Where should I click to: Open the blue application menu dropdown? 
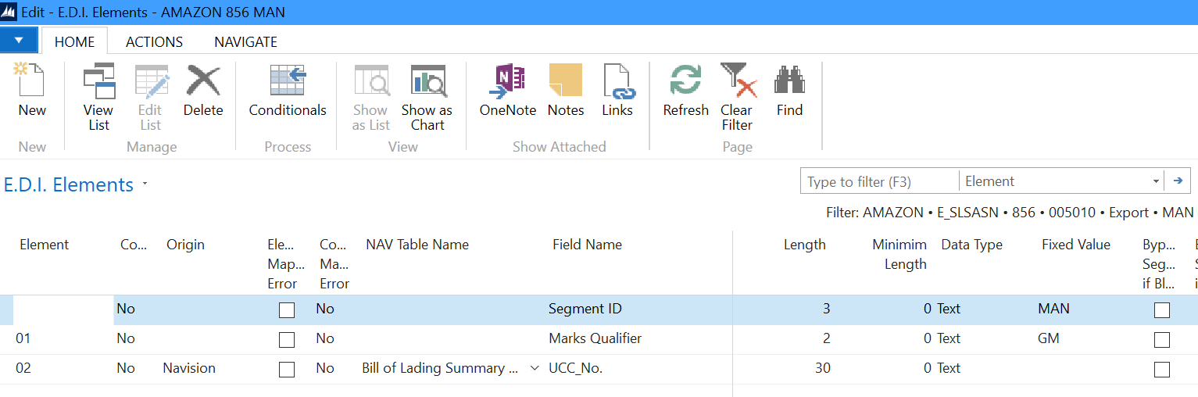tap(19, 41)
